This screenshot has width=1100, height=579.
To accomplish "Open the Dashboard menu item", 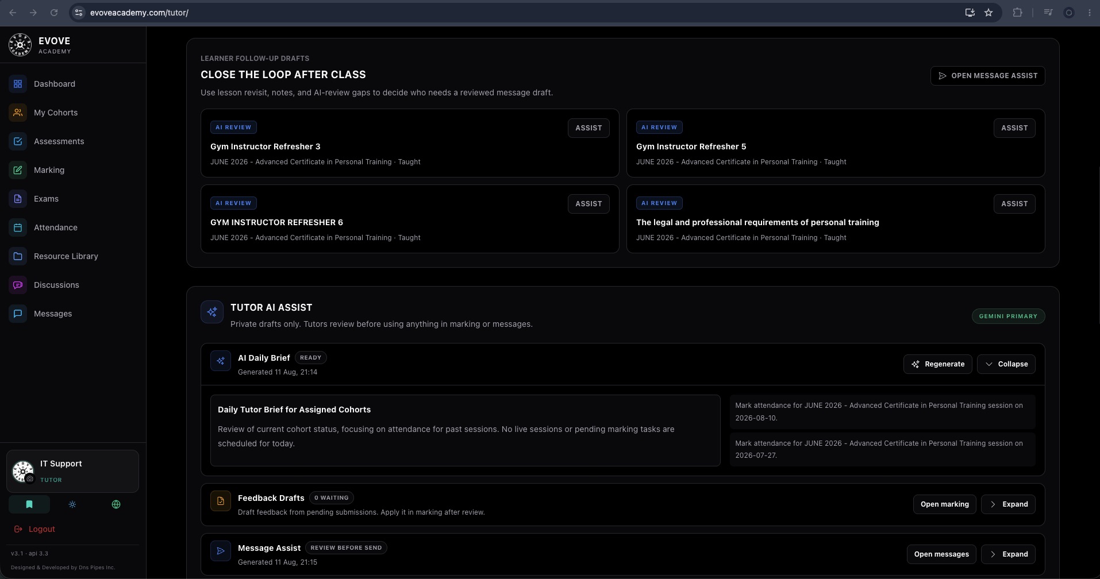I will pos(72,84).
